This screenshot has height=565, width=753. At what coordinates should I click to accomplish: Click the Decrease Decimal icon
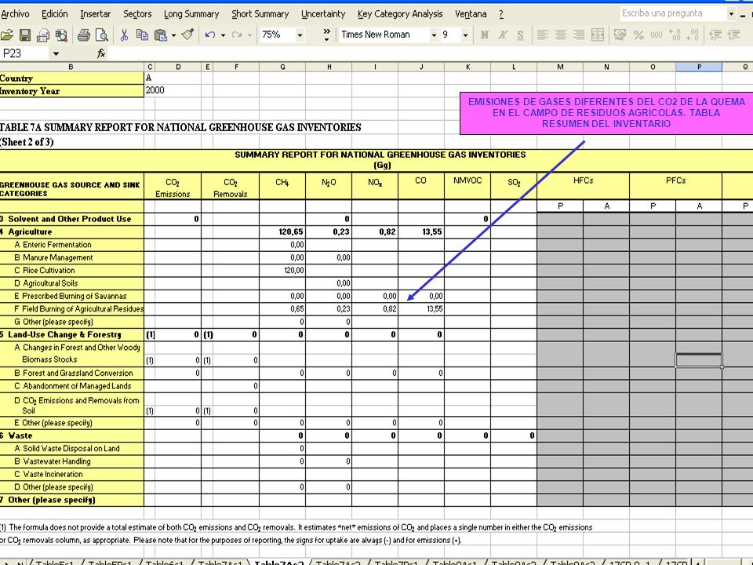pos(693,35)
